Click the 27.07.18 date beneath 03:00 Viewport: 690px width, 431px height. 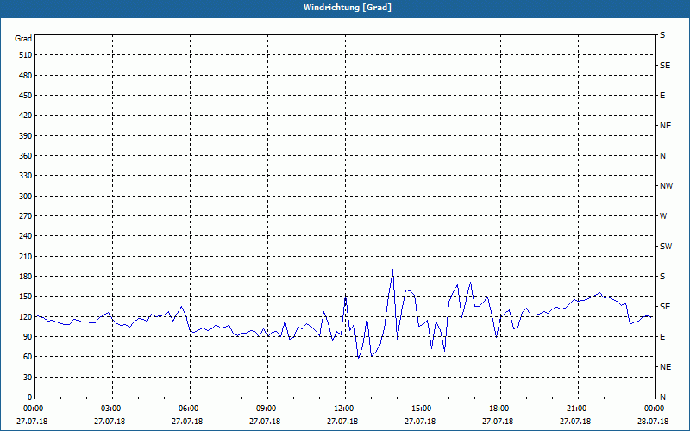[x=110, y=422]
